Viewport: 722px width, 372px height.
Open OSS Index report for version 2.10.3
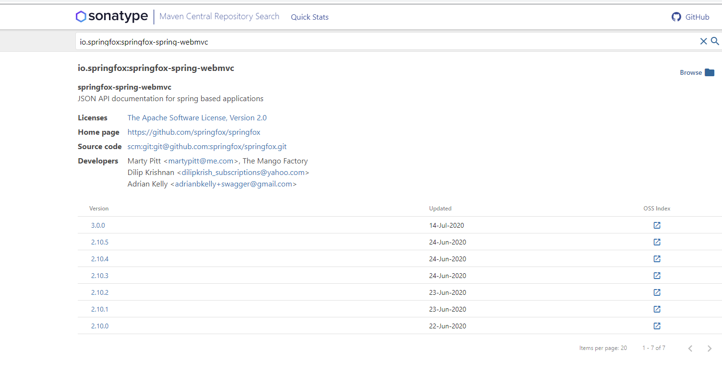(657, 275)
